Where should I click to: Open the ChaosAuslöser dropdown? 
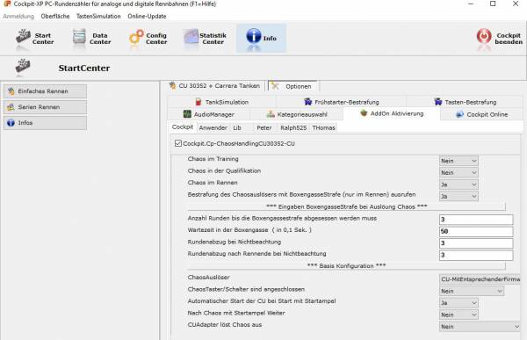pos(480,279)
